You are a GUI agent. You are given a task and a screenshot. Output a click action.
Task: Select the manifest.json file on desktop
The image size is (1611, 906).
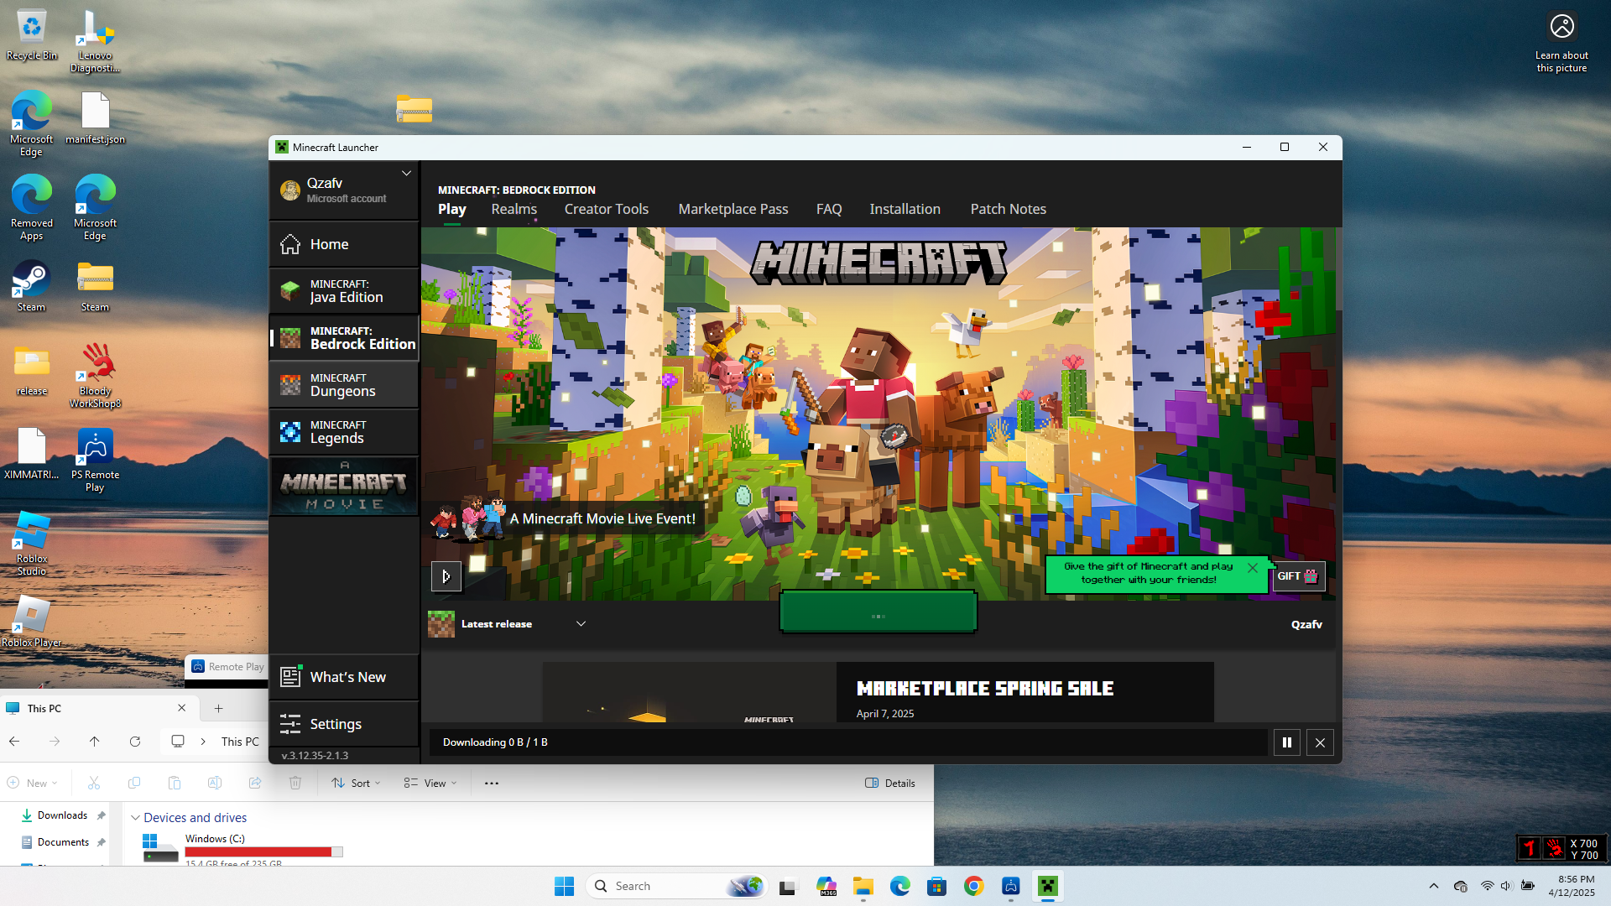coord(95,118)
